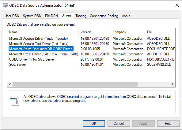Click OK to confirm
The height and width of the screenshot is (130, 182).
click(x=94, y=124)
